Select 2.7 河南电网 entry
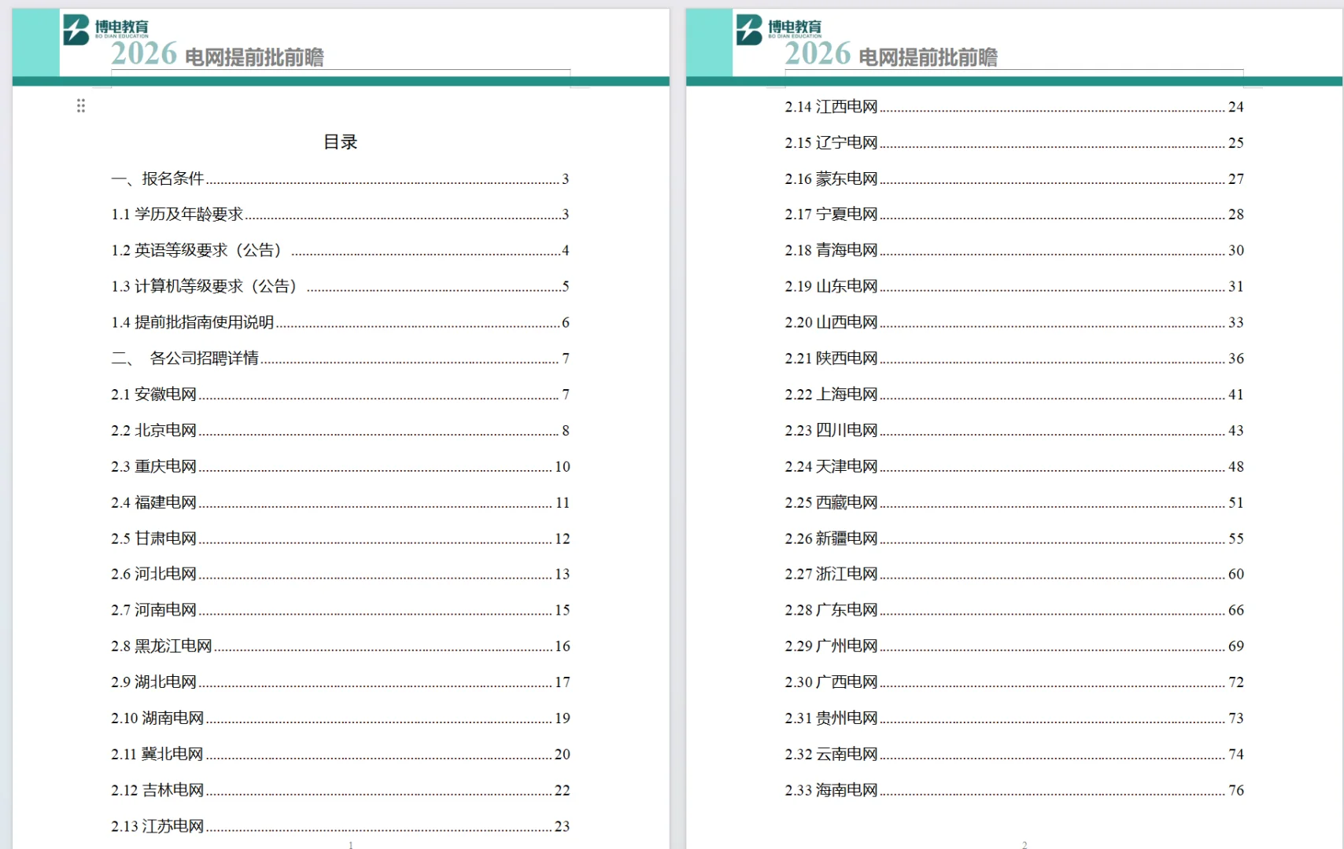The height and width of the screenshot is (849, 1344). (340, 610)
